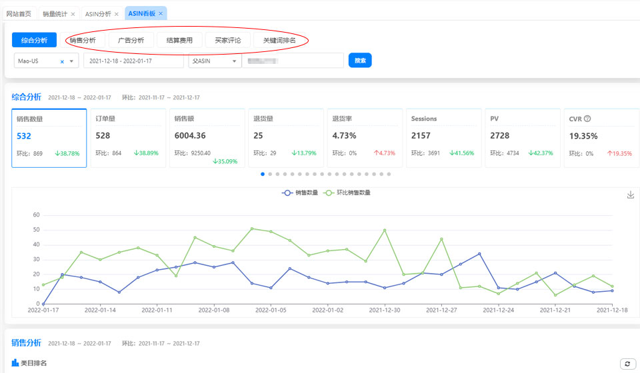This screenshot has height=373, width=640.
Task: Go to the second carousel page dot
Action: click(x=270, y=174)
